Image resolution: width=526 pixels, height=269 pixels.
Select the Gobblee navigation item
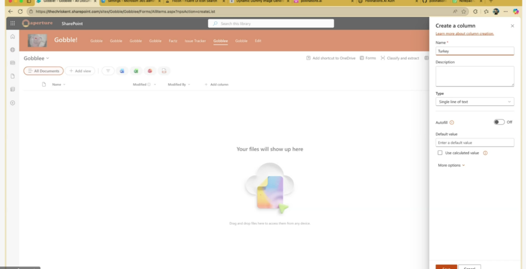[x=220, y=41]
